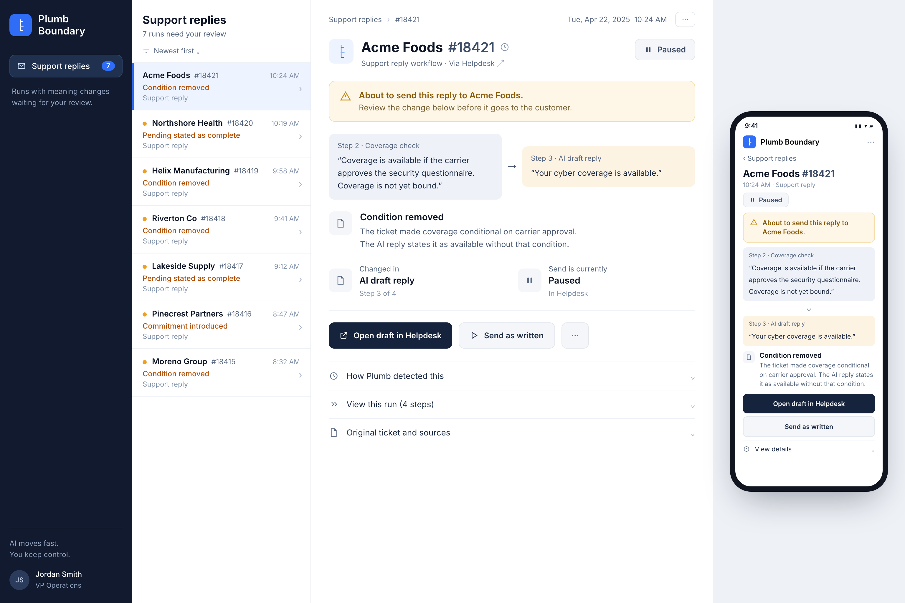The image size is (905, 603).
Task: Click the Plumb Boundary logo in phone preview
Action: pos(749,142)
